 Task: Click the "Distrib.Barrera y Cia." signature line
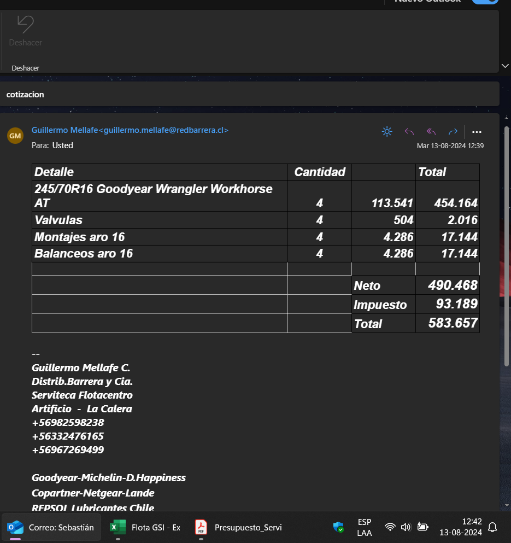coord(82,382)
